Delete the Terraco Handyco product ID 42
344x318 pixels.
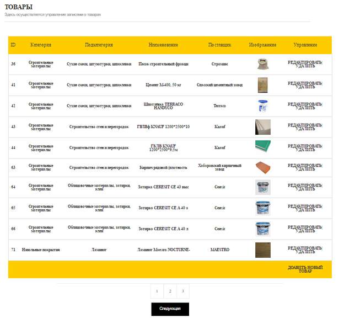click(x=305, y=108)
